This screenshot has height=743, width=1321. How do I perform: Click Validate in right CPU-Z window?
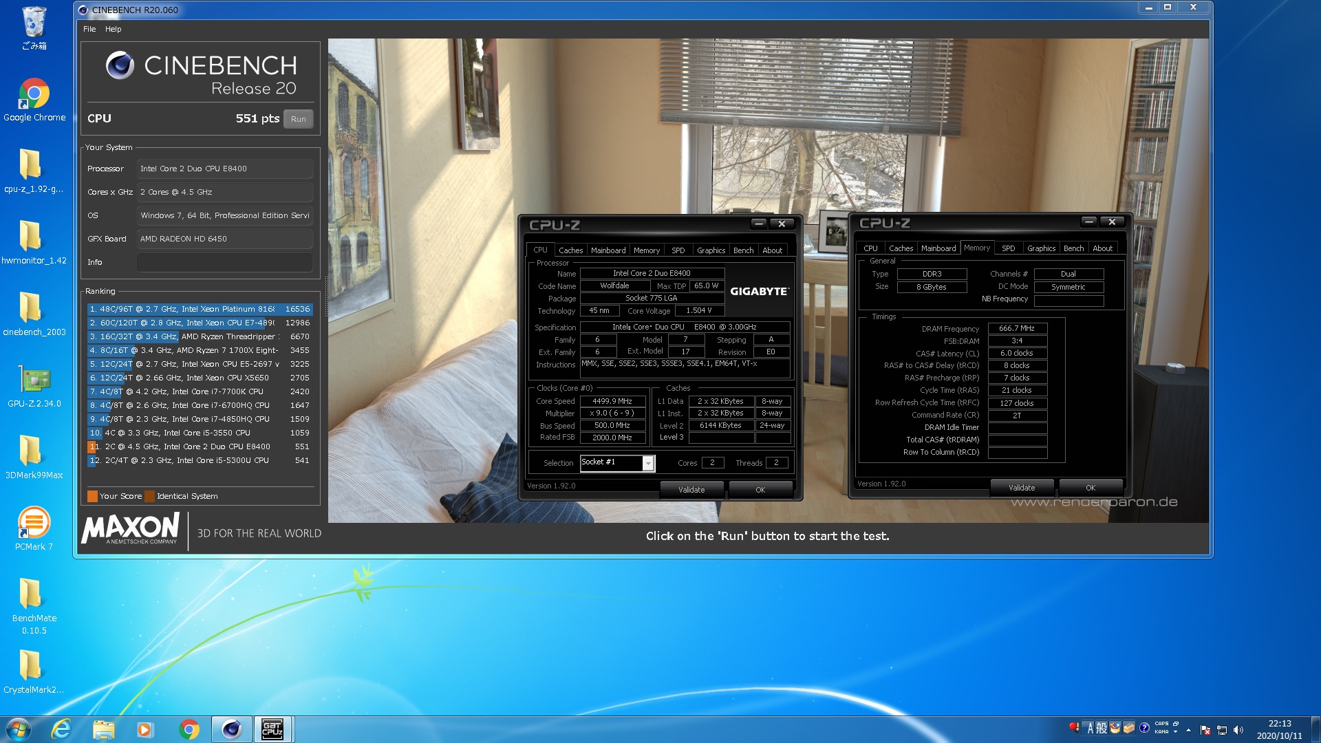[x=1022, y=488]
